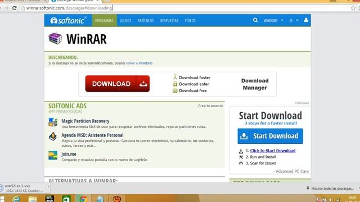Click the SOFTONIC ADS heading
The width and height of the screenshot is (360, 202).
click(x=67, y=106)
